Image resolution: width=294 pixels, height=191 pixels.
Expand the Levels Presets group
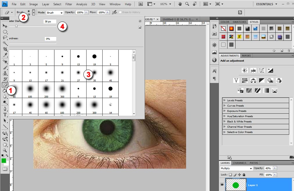tap(225, 100)
